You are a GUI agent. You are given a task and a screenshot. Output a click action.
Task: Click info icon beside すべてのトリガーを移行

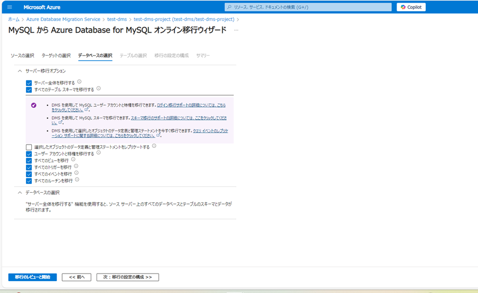click(76, 167)
